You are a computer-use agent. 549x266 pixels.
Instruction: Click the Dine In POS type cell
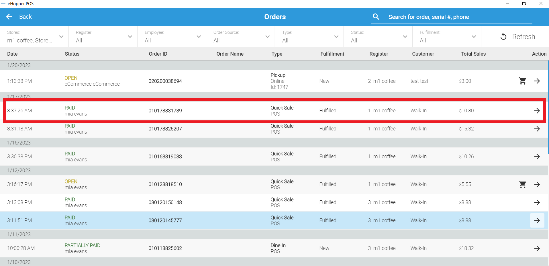[278, 248]
